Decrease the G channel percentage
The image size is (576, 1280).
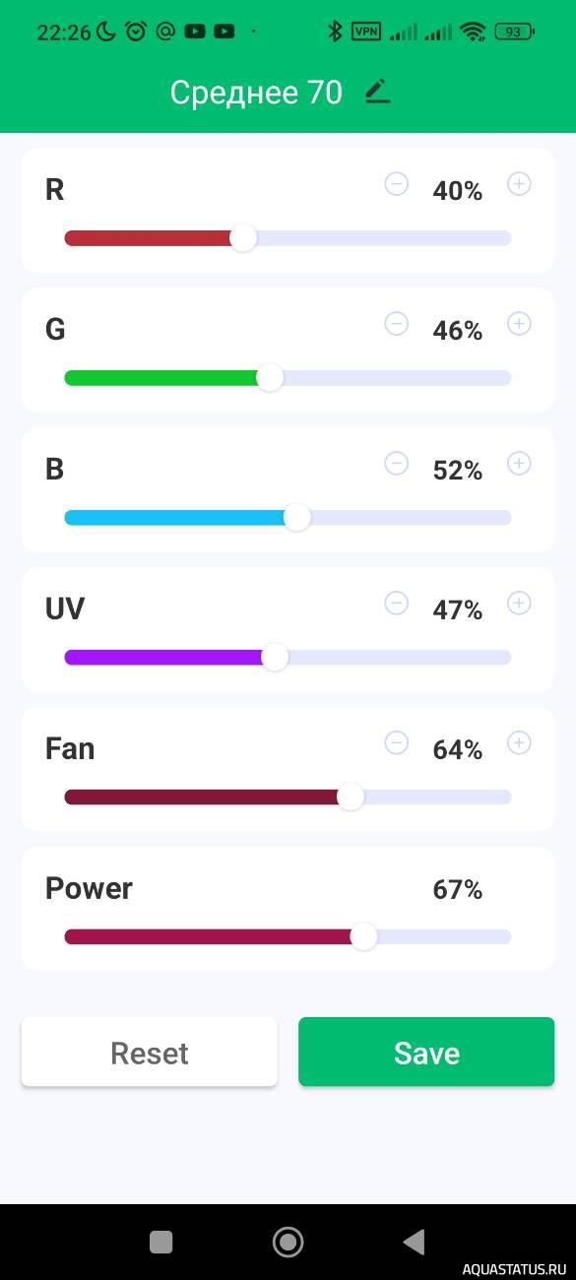(x=396, y=324)
